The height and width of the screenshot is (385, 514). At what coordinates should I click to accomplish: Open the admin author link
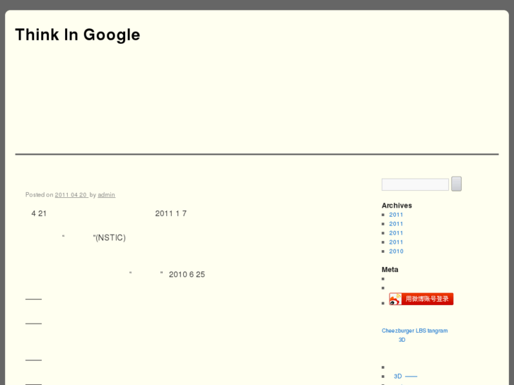(106, 195)
